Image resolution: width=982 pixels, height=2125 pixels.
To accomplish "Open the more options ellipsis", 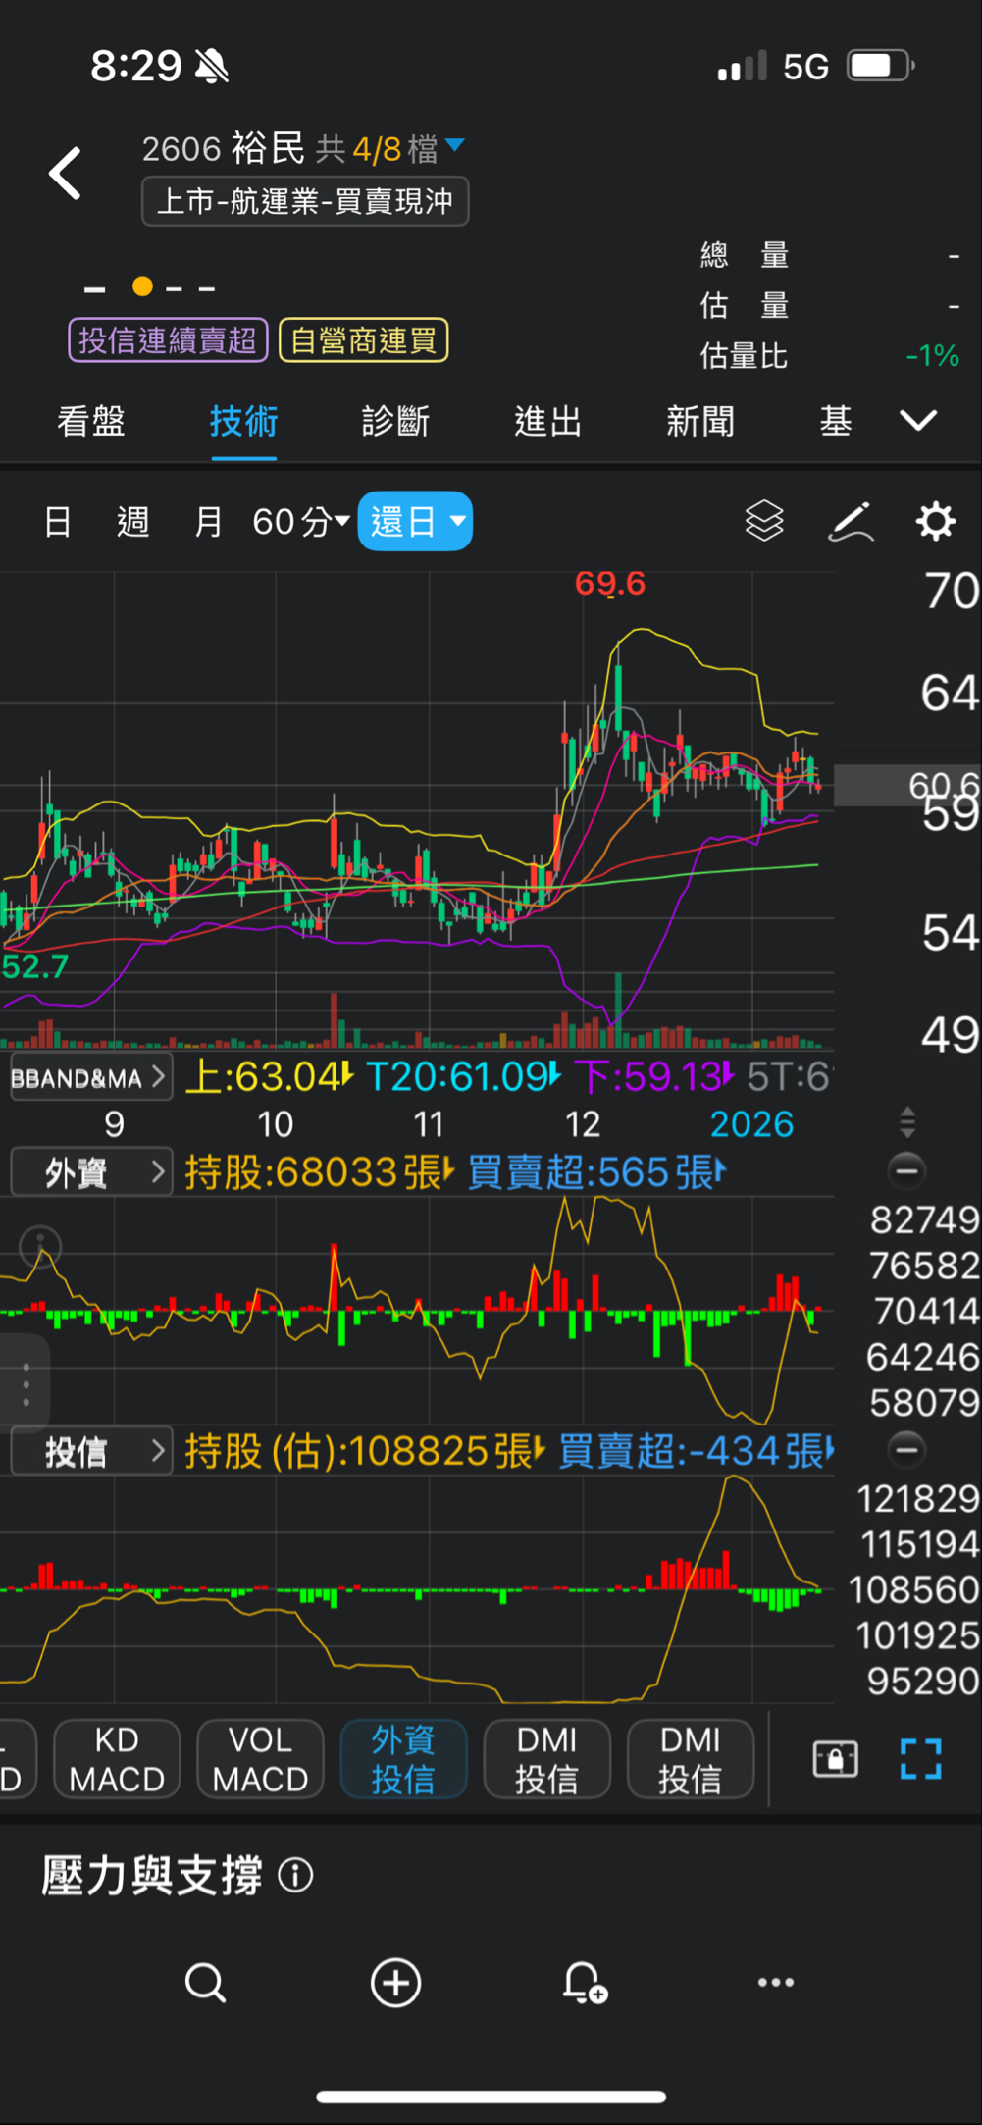I will pos(776,1982).
